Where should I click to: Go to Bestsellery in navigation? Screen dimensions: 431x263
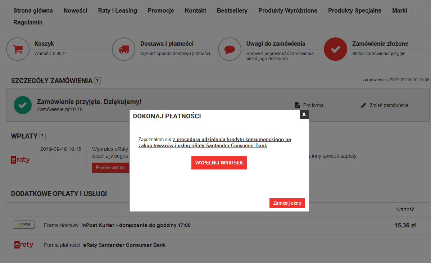(x=232, y=10)
